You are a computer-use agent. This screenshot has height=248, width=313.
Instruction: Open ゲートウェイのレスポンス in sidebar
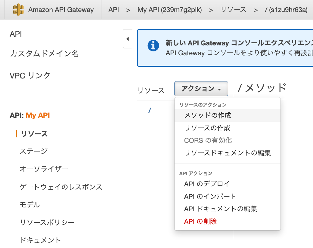coord(61,187)
